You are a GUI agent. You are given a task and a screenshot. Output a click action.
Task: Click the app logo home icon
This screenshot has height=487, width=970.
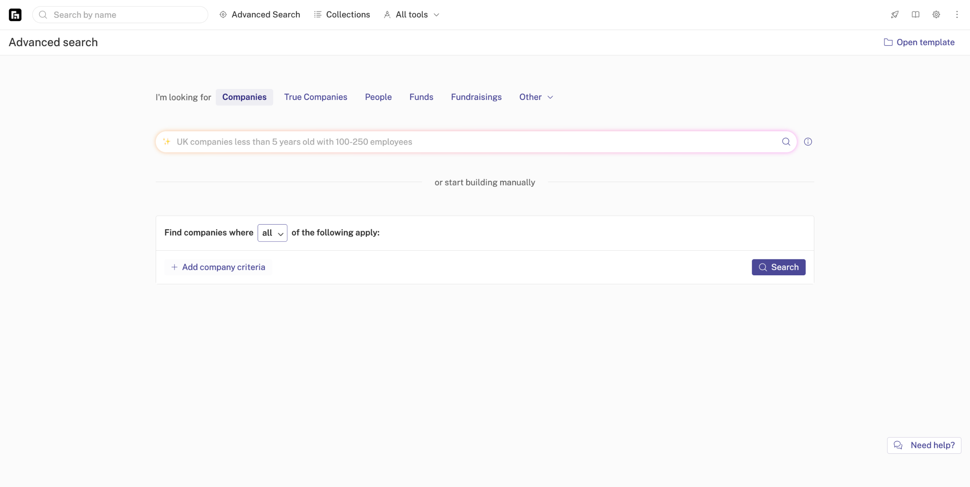click(15, 15)
